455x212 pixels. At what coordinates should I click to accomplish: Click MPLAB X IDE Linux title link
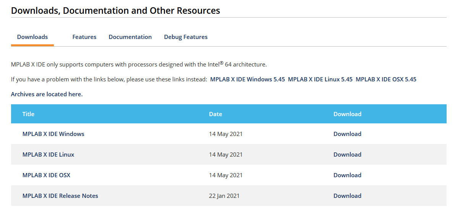coord(48,155)
